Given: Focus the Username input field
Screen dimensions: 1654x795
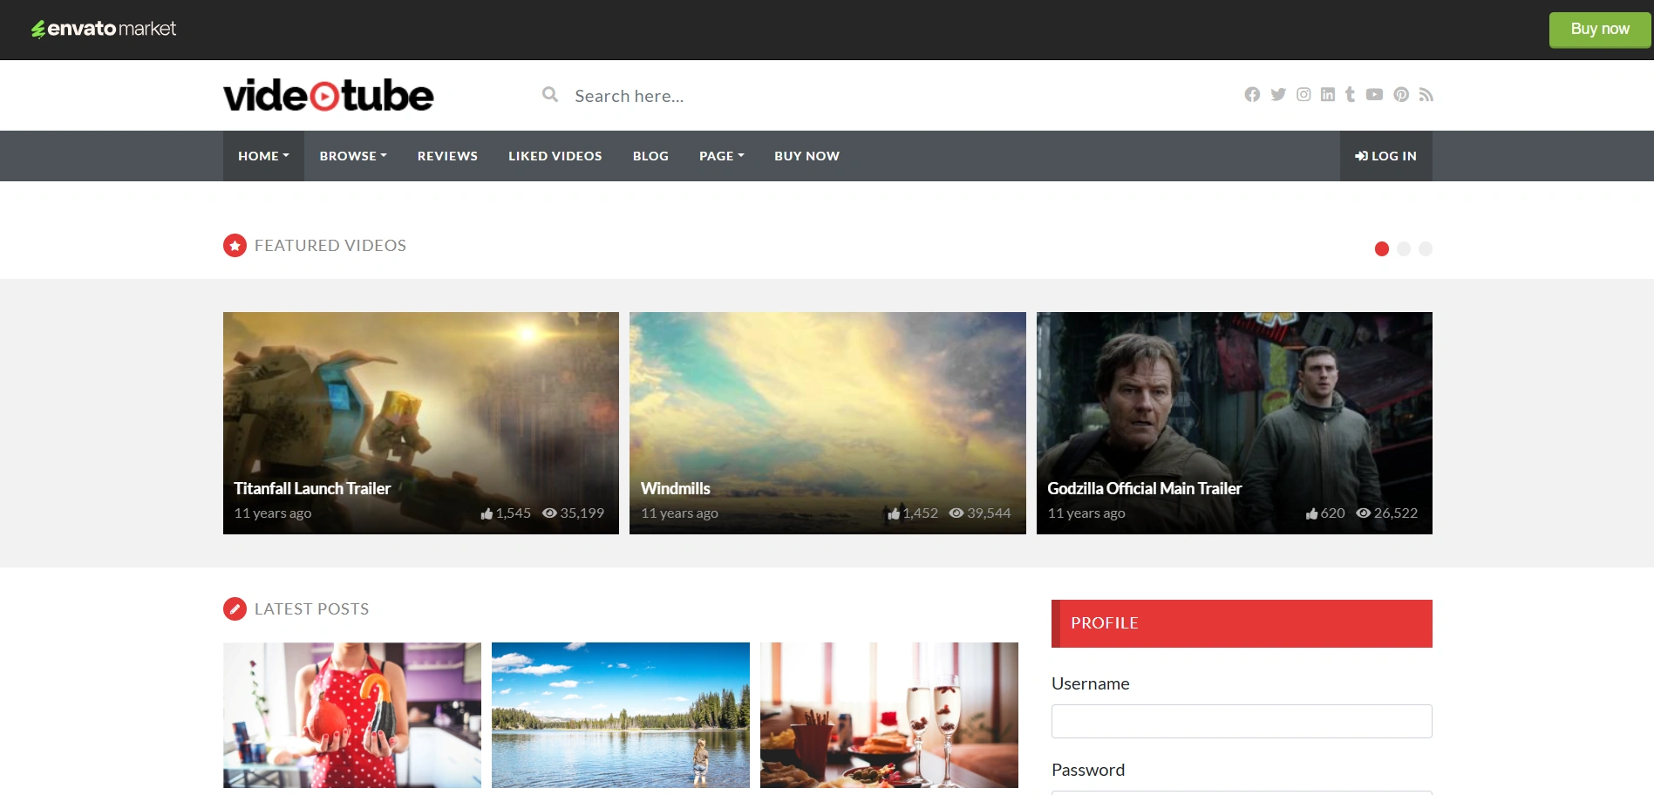Looking at the screenshot, I should point(1242,721).
